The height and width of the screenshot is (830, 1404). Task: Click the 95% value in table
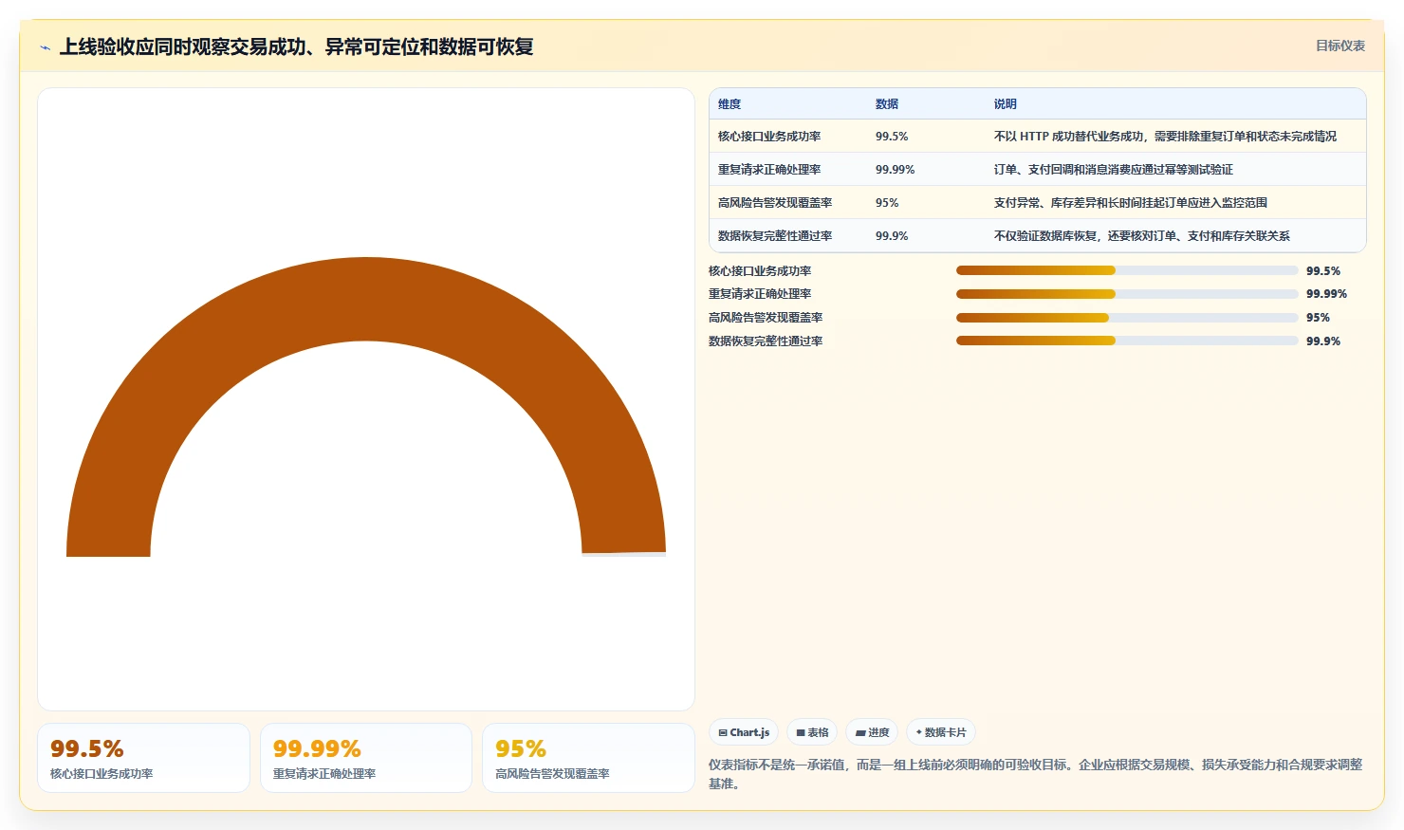pyautogui.click(x=887, y=203)
